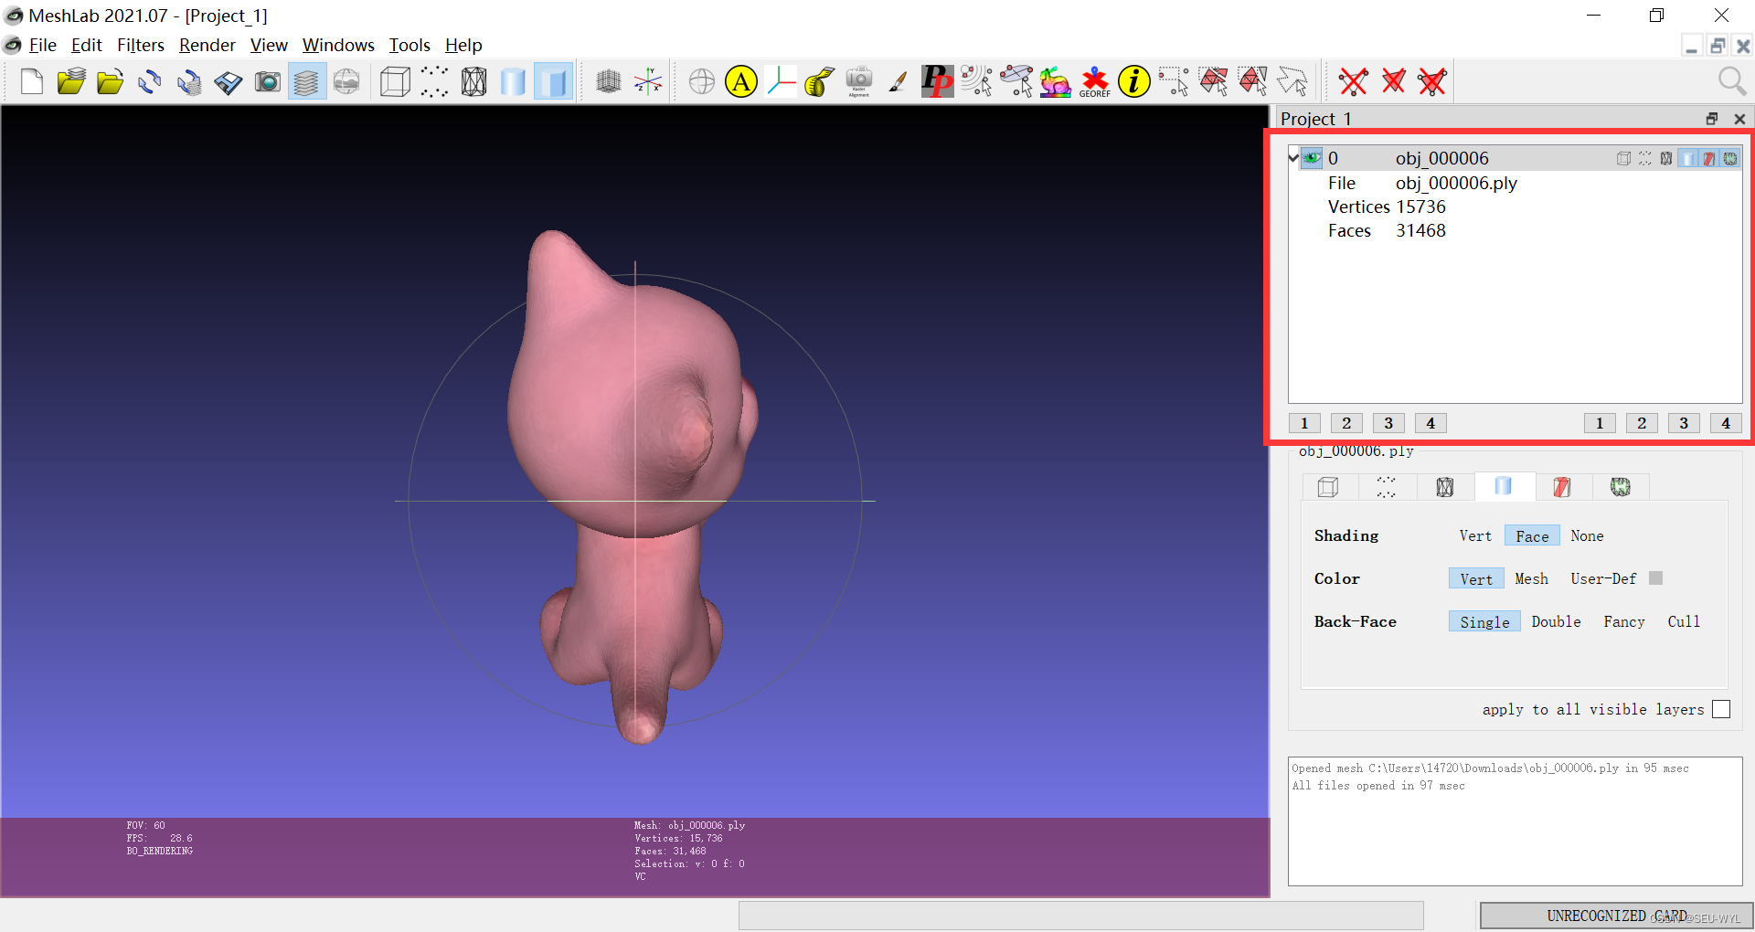Open the rainbow bunny quality mapper
This screenshot has width=1755, height=932.
[1056, 82]
